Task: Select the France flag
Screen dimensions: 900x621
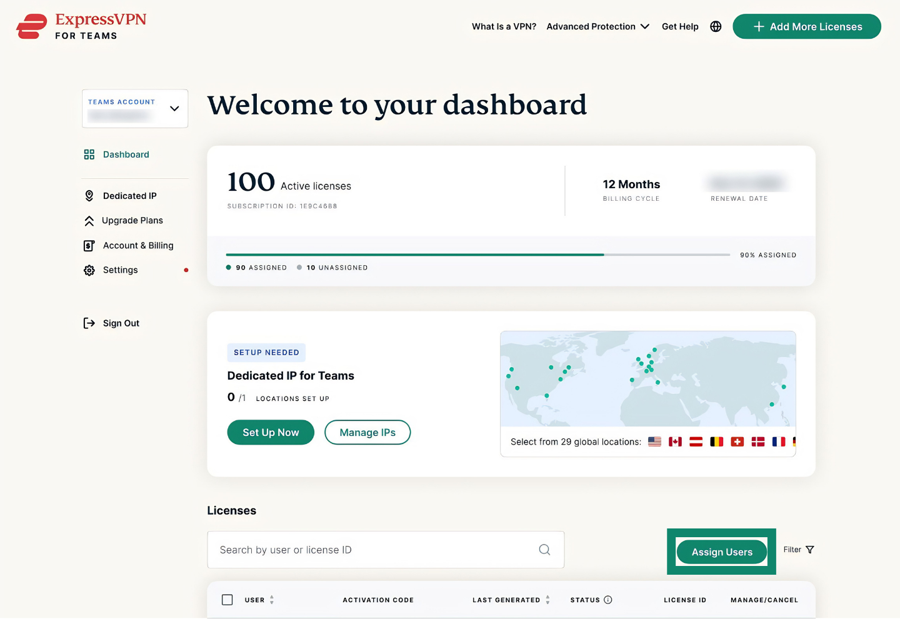Action: coord(779,442)
